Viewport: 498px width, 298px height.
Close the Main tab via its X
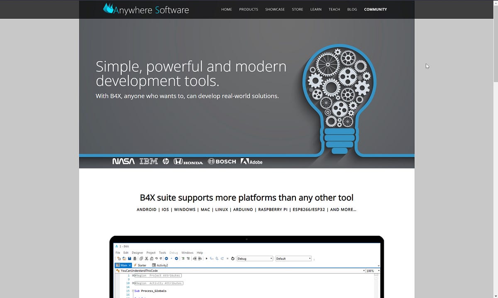tap(130, 265)
